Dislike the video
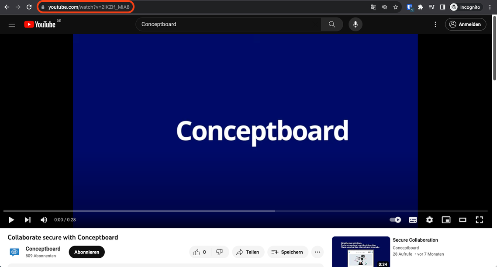This screenshot has width=497, height=267. coord(219,252)
